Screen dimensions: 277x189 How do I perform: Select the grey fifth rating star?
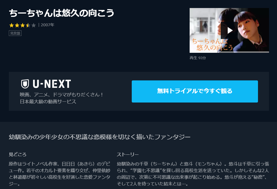click(33, 25)
